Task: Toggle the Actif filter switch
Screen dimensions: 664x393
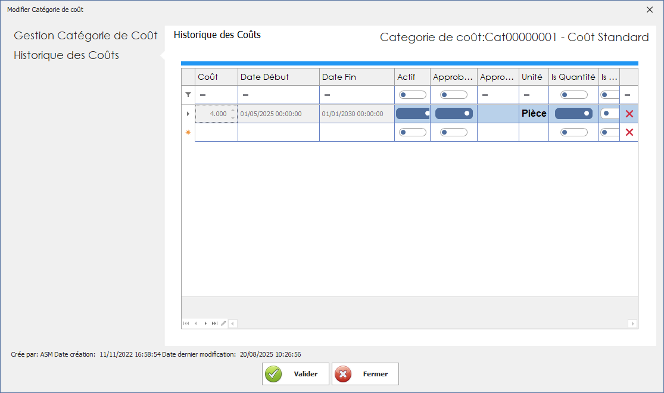Action: pyautogui.click(x=413, y=95)
